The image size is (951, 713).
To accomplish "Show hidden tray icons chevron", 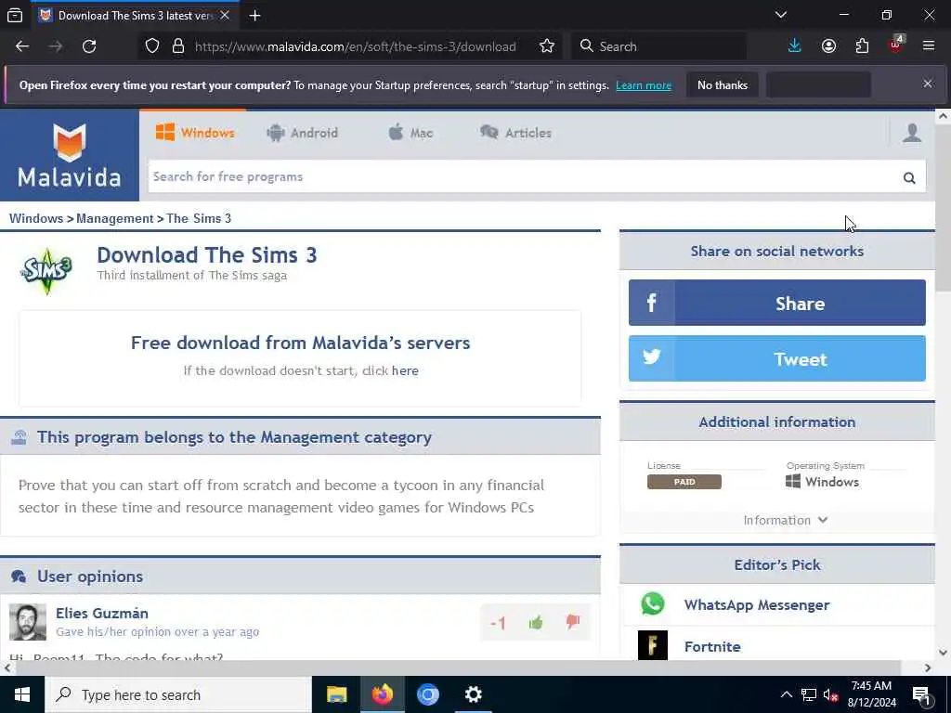I will (x=786, y=694).
